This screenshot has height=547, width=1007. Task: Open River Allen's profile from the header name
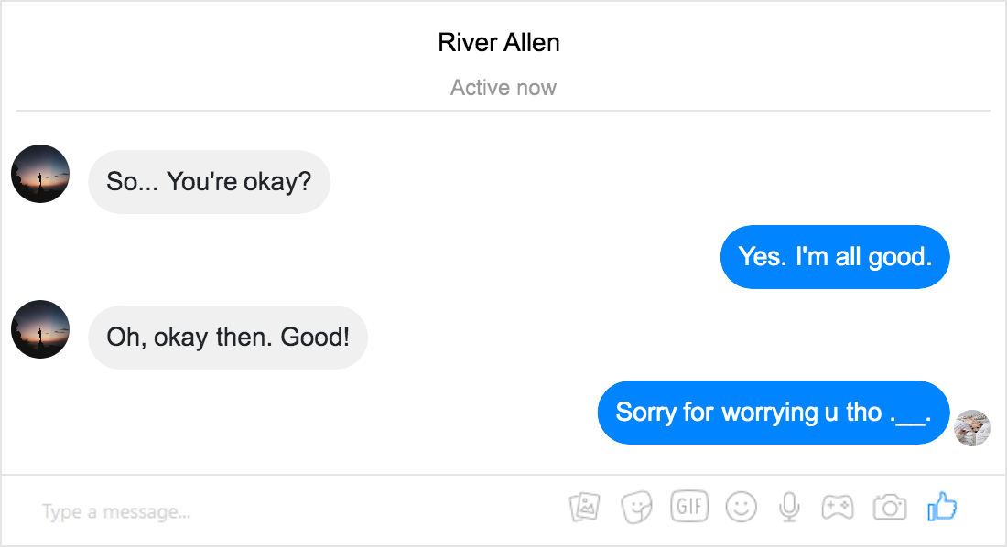(x=499, y=42)
